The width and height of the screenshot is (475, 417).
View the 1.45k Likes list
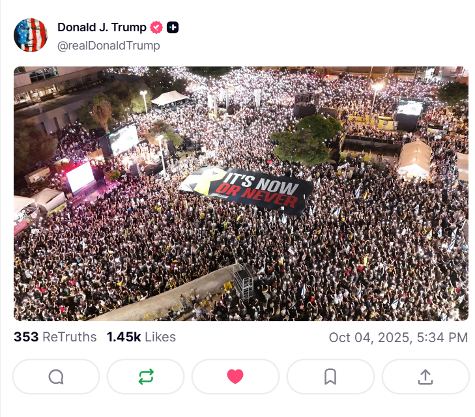tap(141, 337)
